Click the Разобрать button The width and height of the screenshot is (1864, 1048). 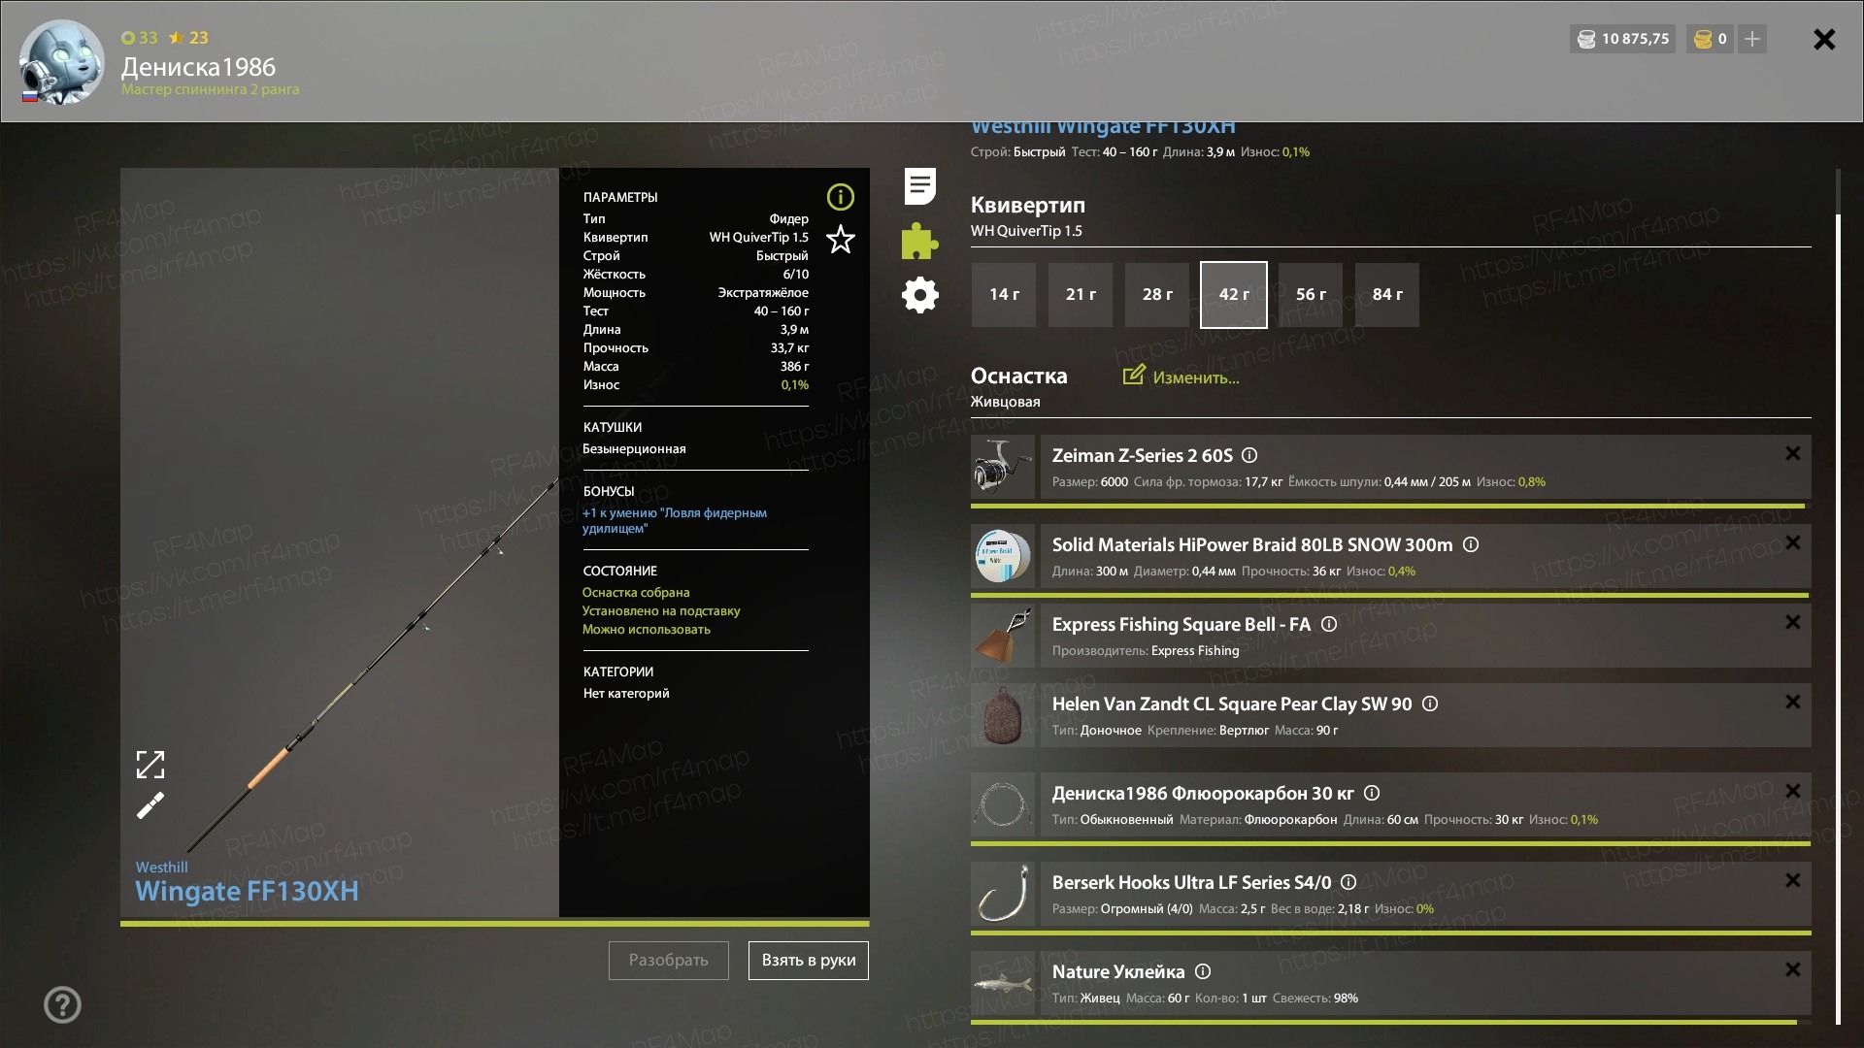pyautogui.click(x=669, y=960)
